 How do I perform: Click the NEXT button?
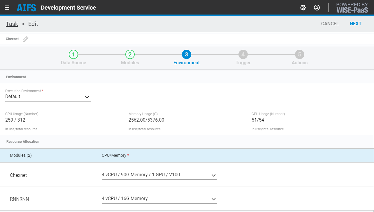[x=356, y=24]
